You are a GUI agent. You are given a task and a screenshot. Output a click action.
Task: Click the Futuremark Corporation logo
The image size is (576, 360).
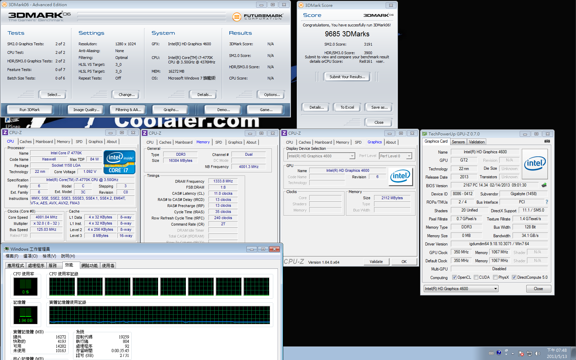click(257, 16)
